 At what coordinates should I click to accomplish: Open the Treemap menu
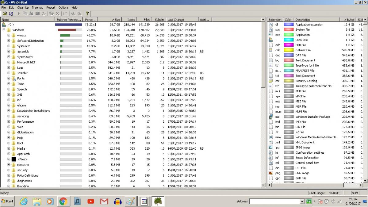(x=38, y=7)
